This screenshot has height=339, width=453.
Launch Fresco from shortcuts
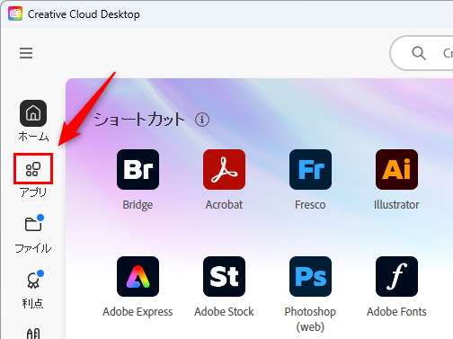tap(310, 169)
